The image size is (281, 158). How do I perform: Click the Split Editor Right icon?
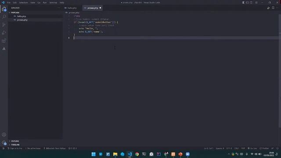[x=273, y=8]
